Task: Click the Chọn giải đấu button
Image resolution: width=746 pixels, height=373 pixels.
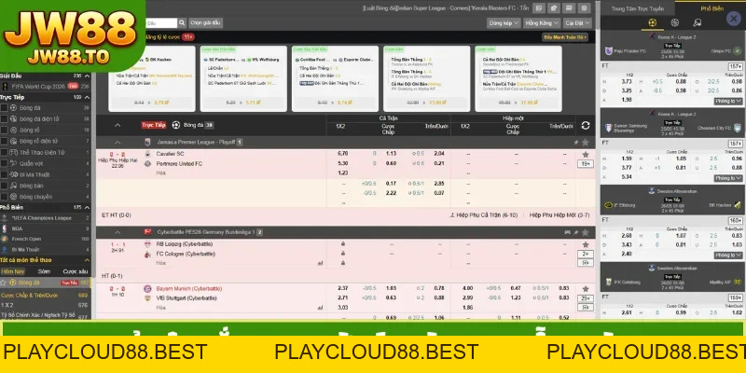Action: (205, 22)
